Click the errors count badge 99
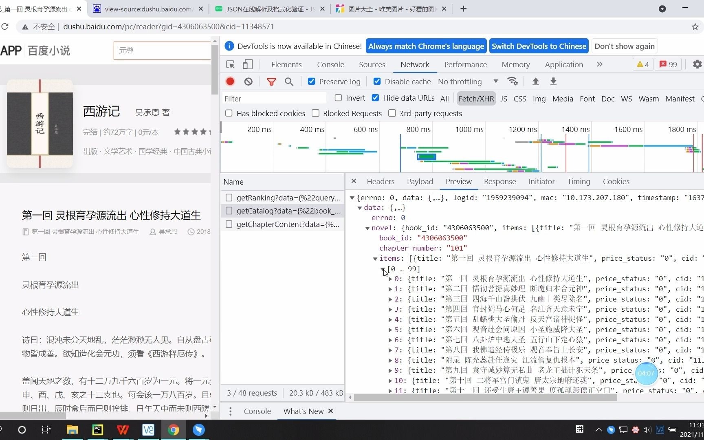 tap(668, 64)
